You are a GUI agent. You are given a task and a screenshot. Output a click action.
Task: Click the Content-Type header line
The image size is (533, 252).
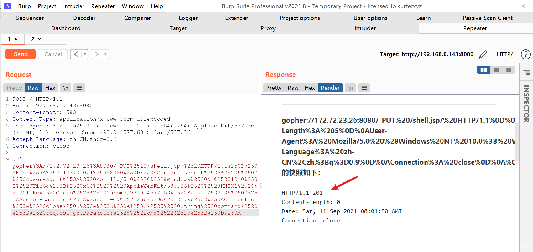coord(91,119)
